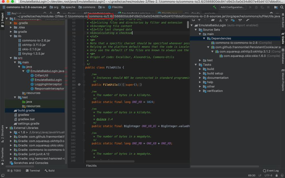Toggle the read-only lock in status bar

click(277, 176)
